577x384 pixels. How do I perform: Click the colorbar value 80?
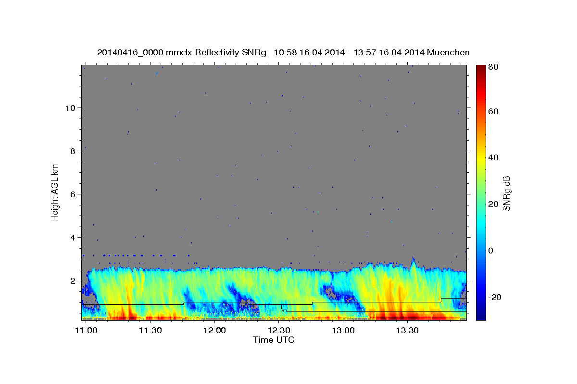tap(493, 67)
